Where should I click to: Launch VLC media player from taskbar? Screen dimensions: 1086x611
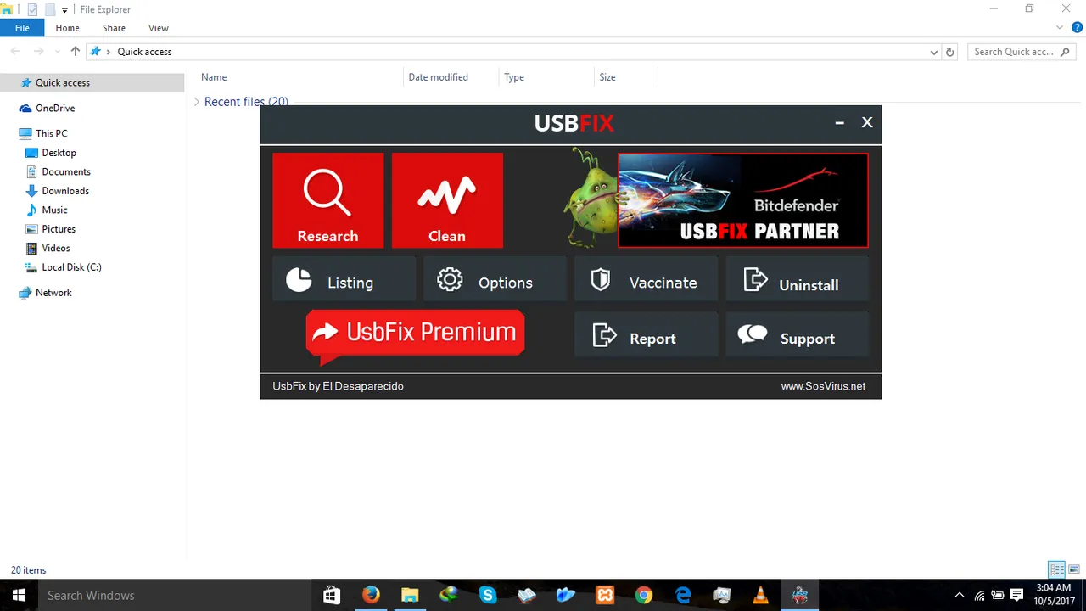(x=761, y=595)
